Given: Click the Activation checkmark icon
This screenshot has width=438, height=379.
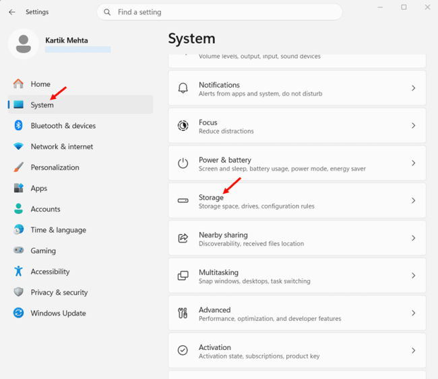Looking at the screenshot, I should [183, 350].
